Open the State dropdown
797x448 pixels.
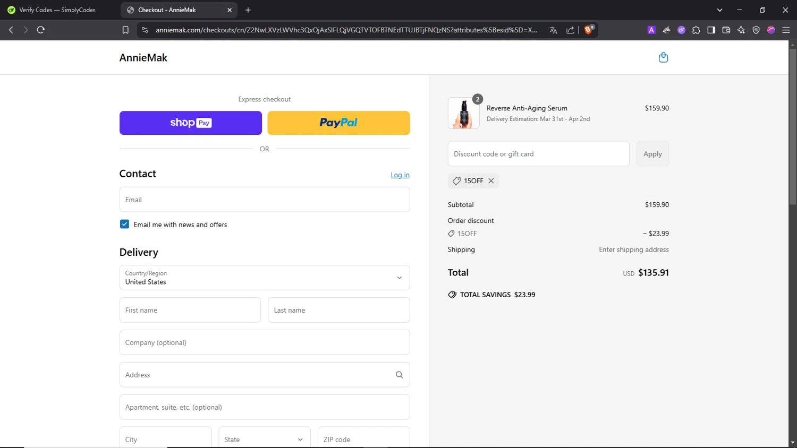[265, 439]
